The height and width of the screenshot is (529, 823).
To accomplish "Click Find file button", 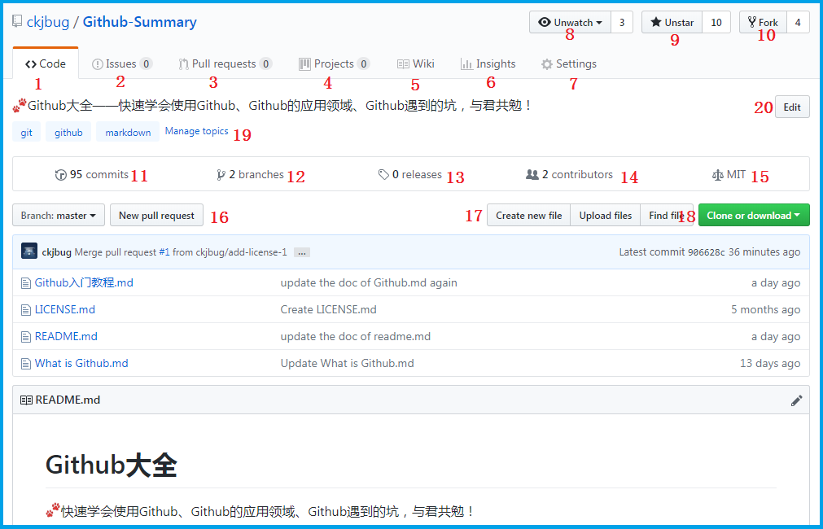I will coord(667,215).
